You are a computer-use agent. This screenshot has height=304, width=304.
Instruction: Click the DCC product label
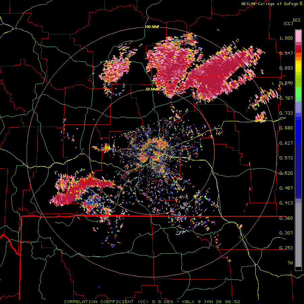(297, 20)
